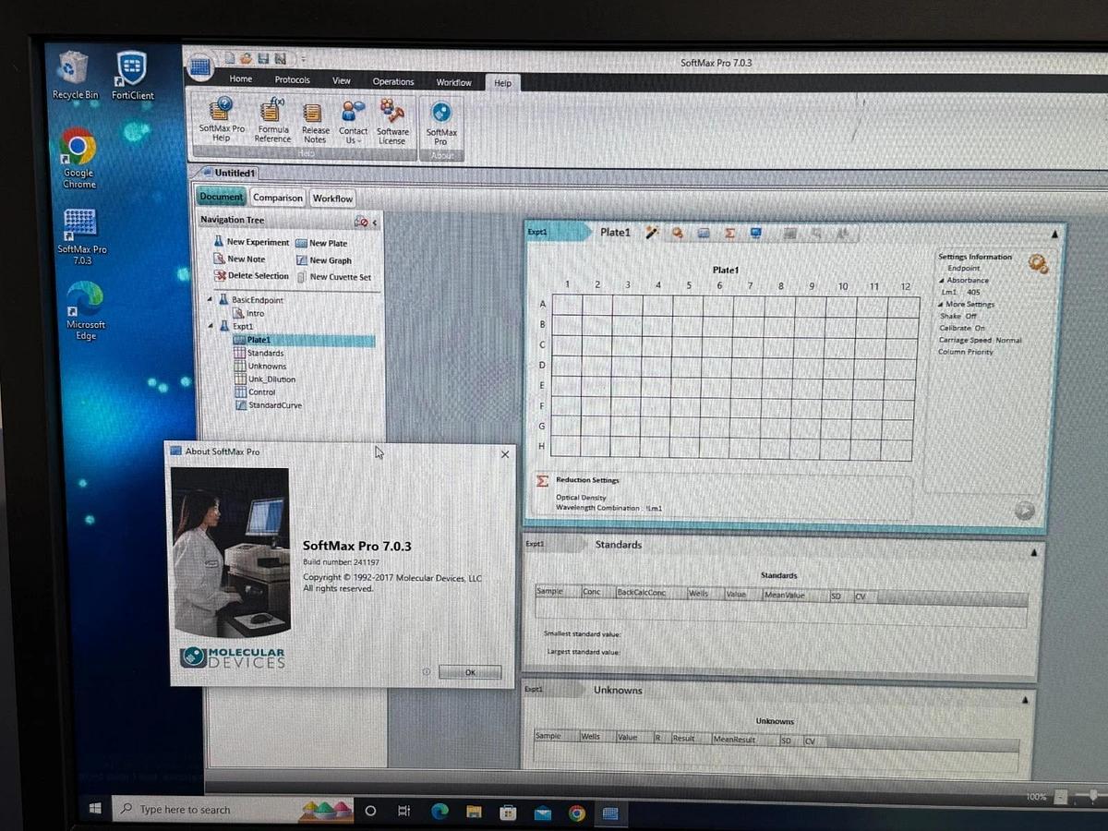Open the Release Notes
The image size is (1108, 831).
(315, 121)
